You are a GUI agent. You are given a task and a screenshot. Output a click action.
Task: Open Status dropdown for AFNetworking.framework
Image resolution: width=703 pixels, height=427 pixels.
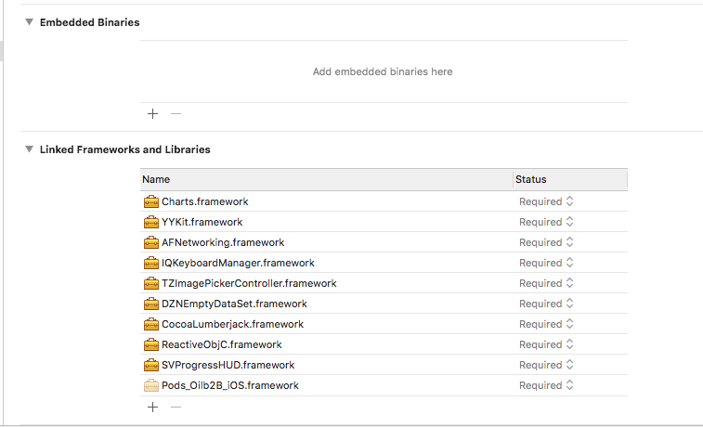point(546,242)
